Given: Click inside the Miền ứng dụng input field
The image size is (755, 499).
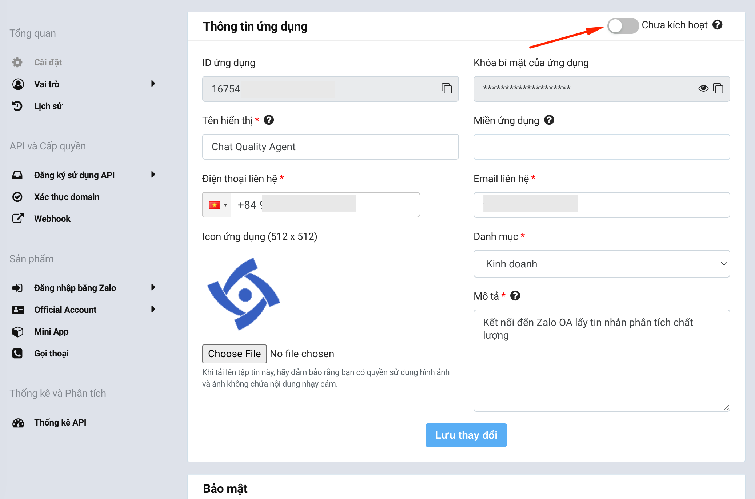Looking at the screenshot, I should [x=601, y=147].
